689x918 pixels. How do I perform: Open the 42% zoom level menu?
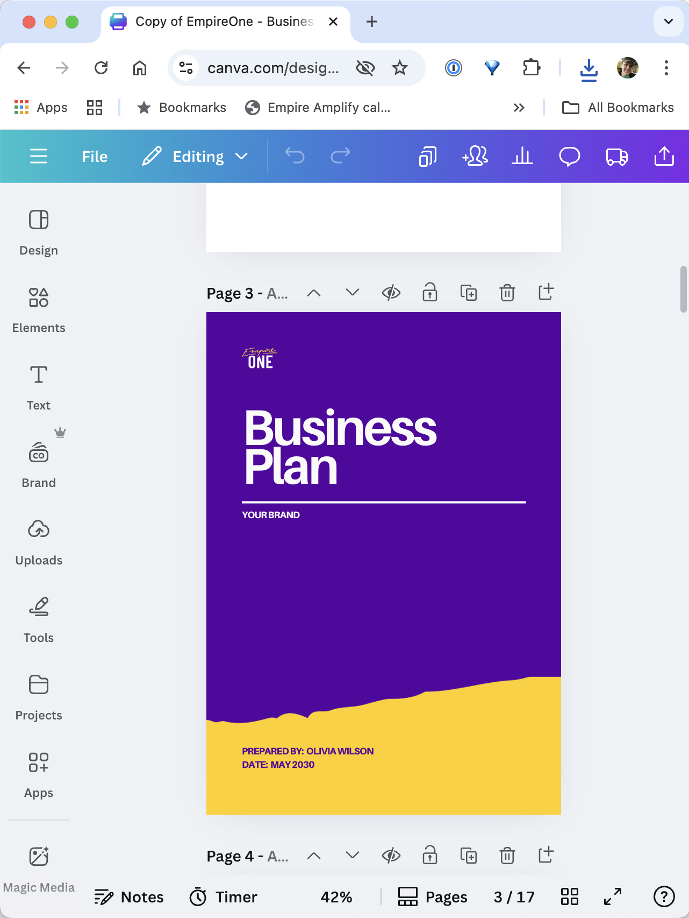tap(336, 896)
